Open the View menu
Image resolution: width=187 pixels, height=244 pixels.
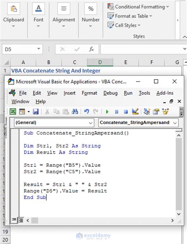pos(52,93)
